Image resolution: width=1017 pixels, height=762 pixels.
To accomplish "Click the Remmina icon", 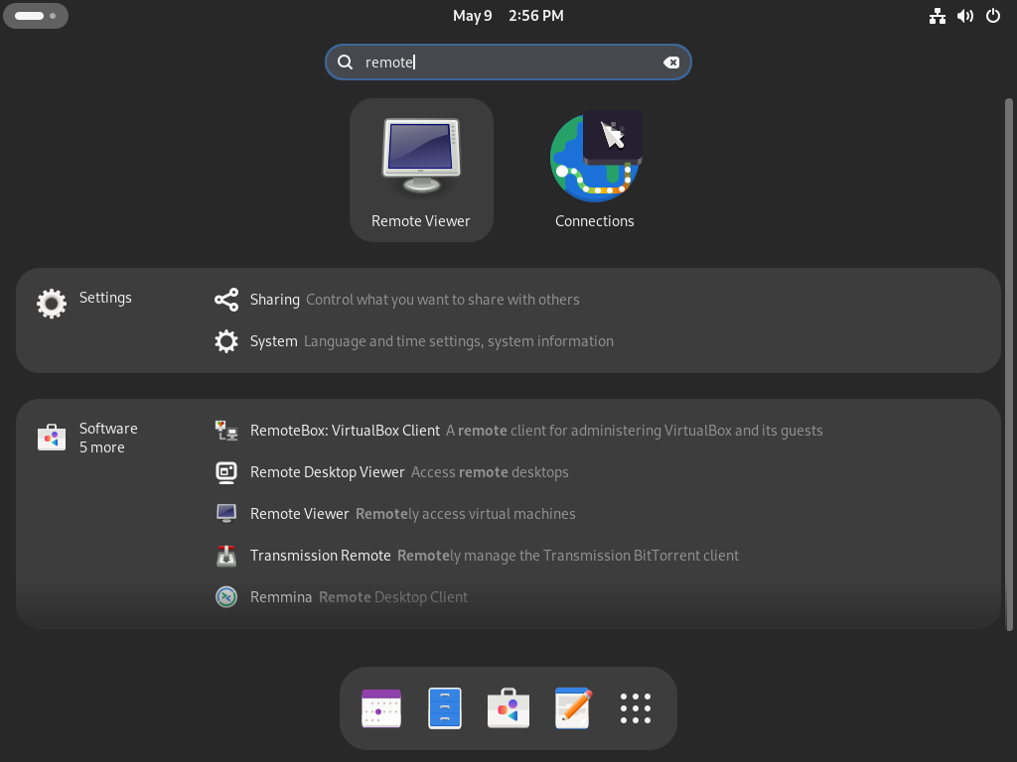I will click(x=226, y=596).
